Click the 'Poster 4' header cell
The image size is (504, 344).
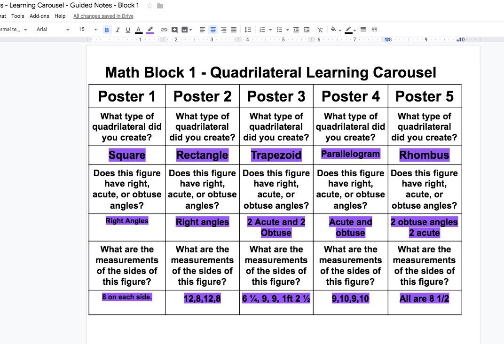pyautogui.click(x=351, y=96)
